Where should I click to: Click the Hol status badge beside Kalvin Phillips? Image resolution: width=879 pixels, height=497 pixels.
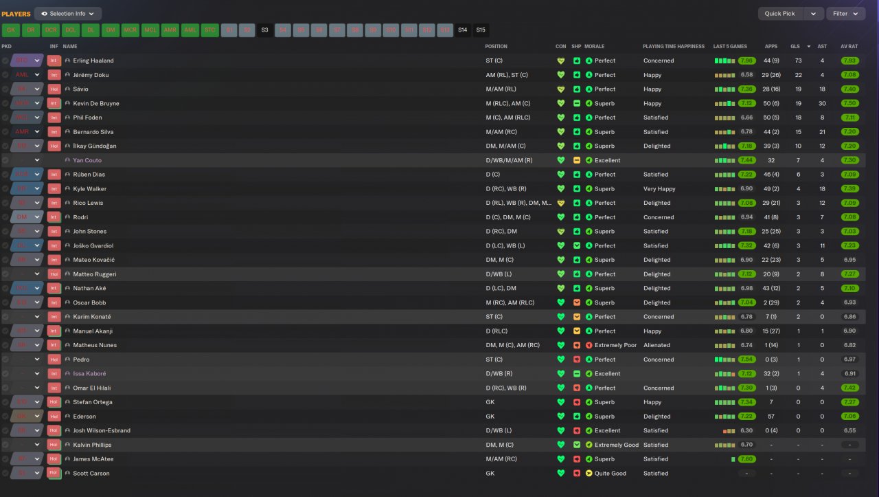click(x=54, y=445)
